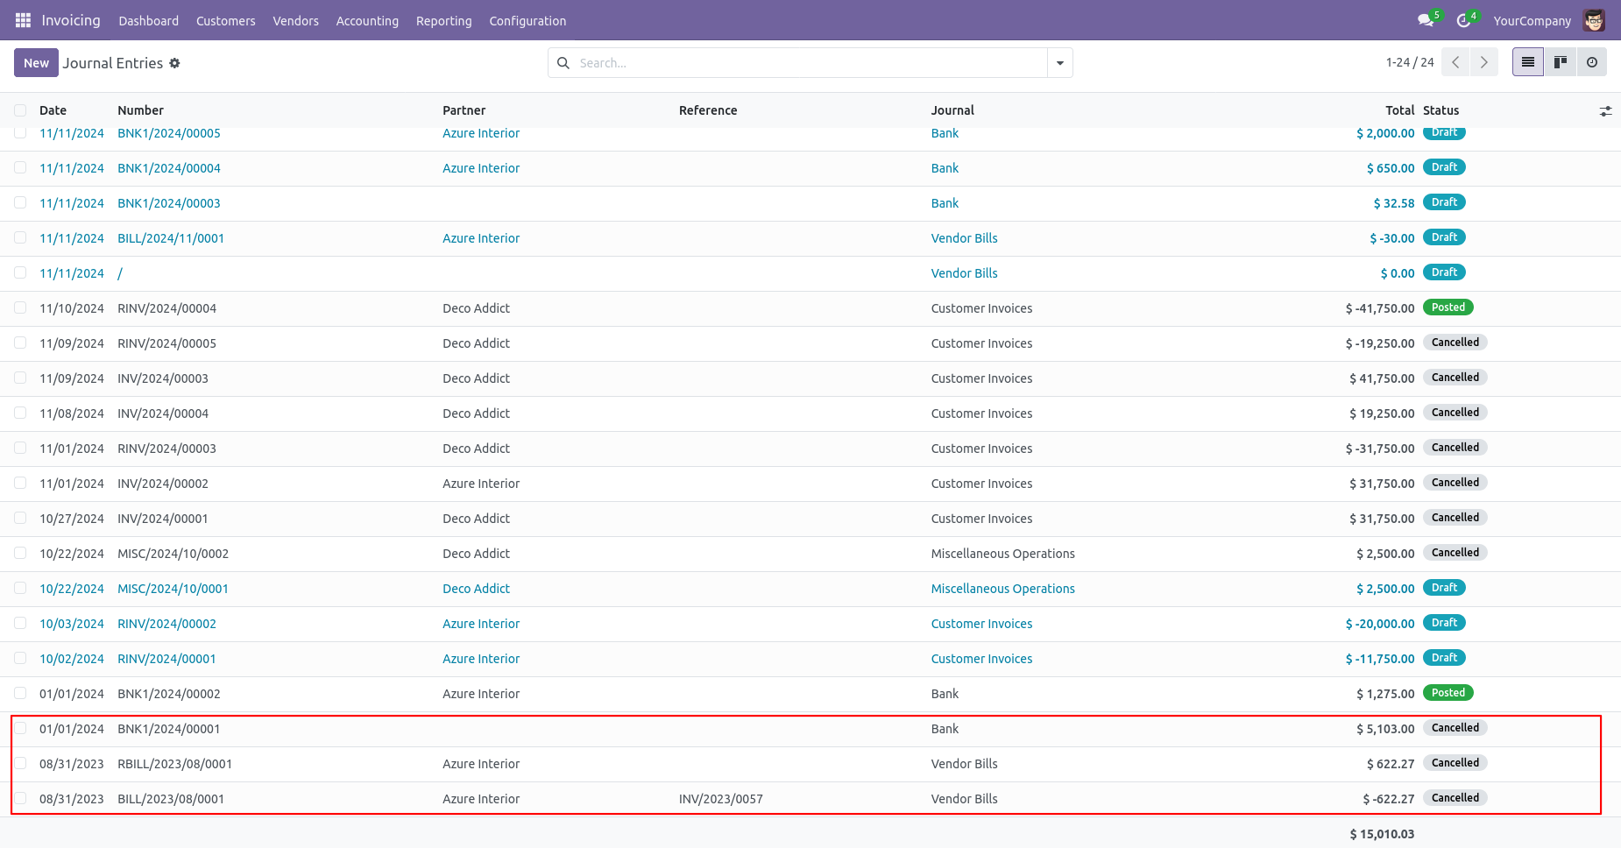Open the Reporting menu
The image size is (1621, 848).
[x=443, y=21]
